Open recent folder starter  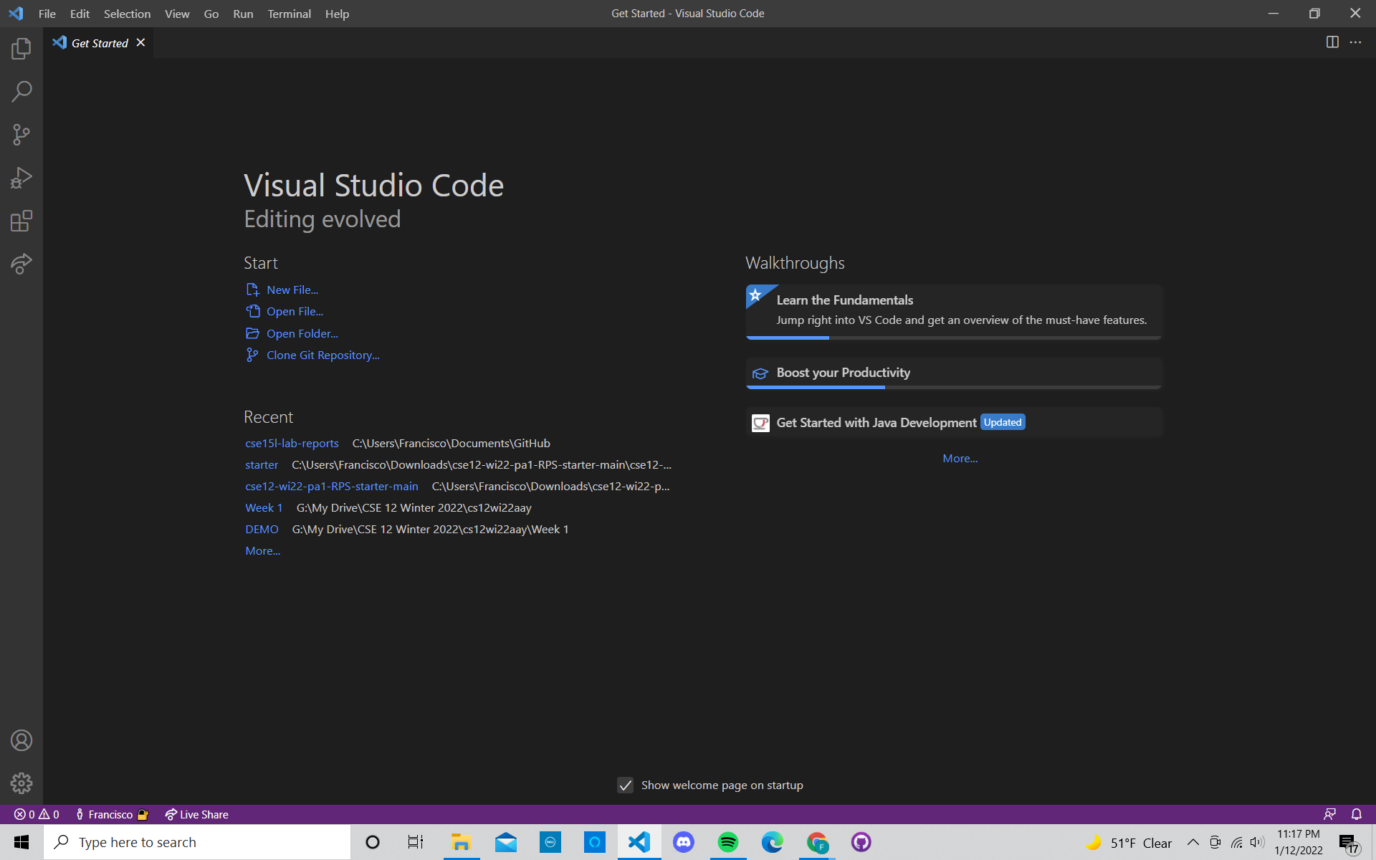click(262, 464)
